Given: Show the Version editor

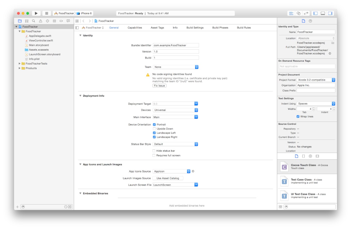Looking at the screenshot, I should [306, 13].
